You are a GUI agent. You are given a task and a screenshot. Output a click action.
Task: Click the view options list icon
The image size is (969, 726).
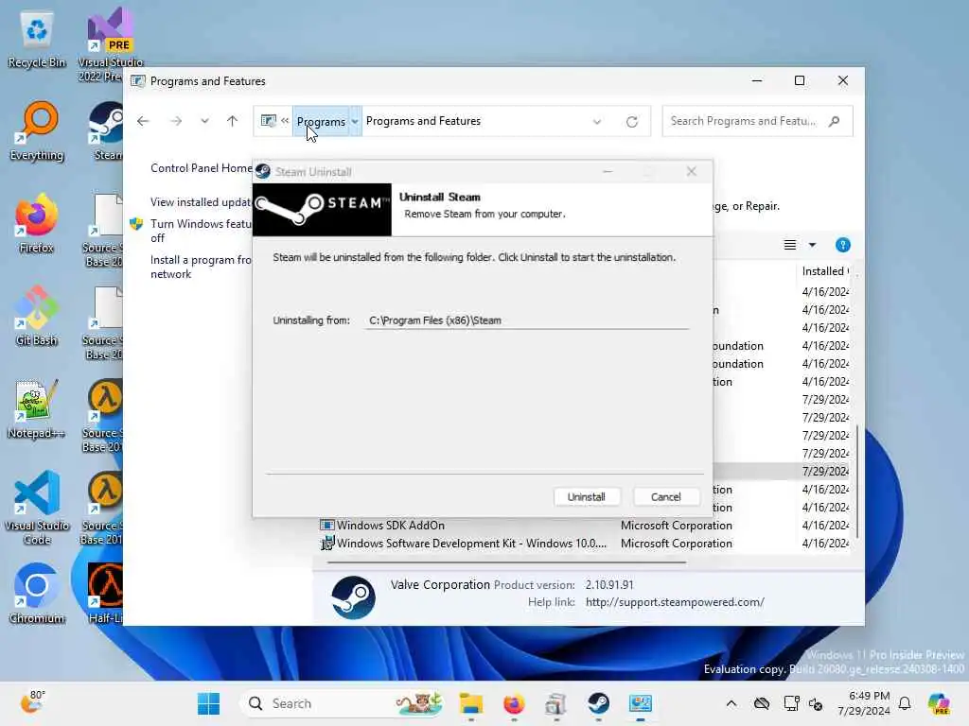[790, 245]
